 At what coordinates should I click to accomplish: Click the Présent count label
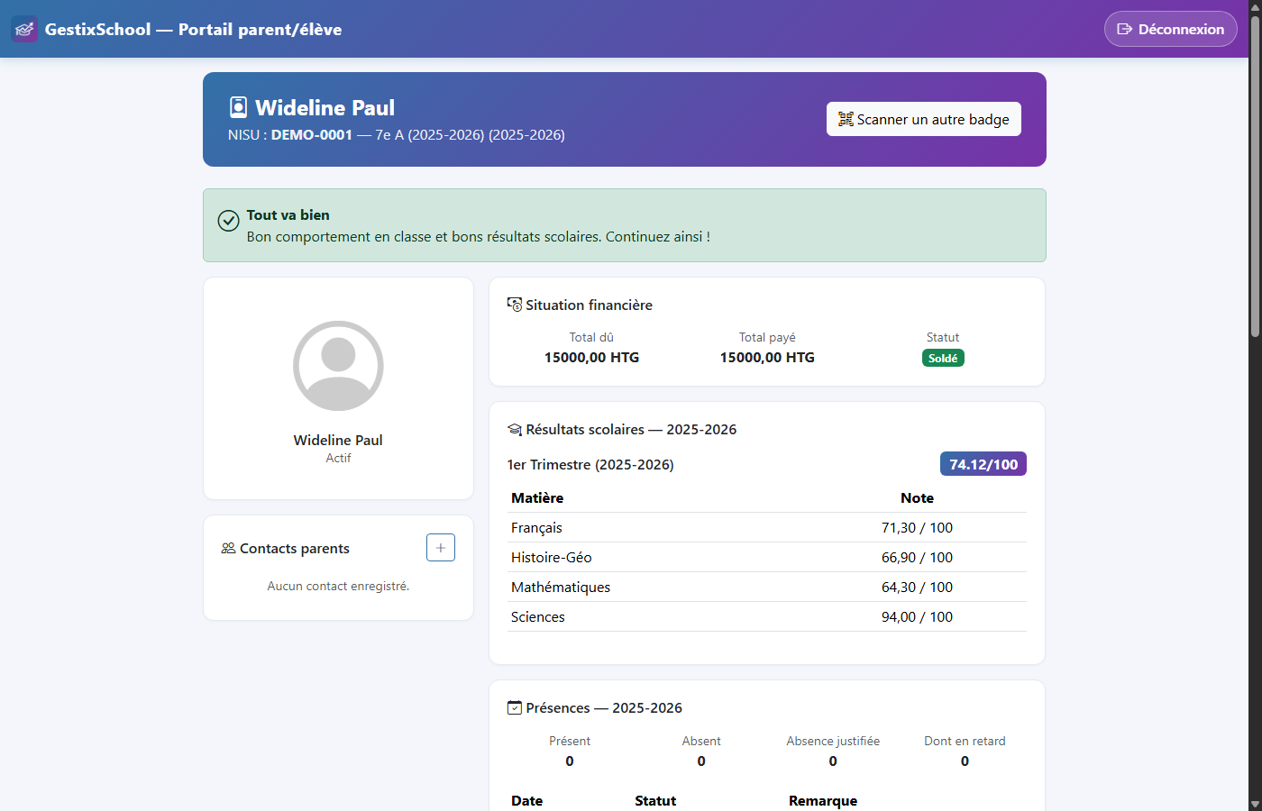(570, 742)
